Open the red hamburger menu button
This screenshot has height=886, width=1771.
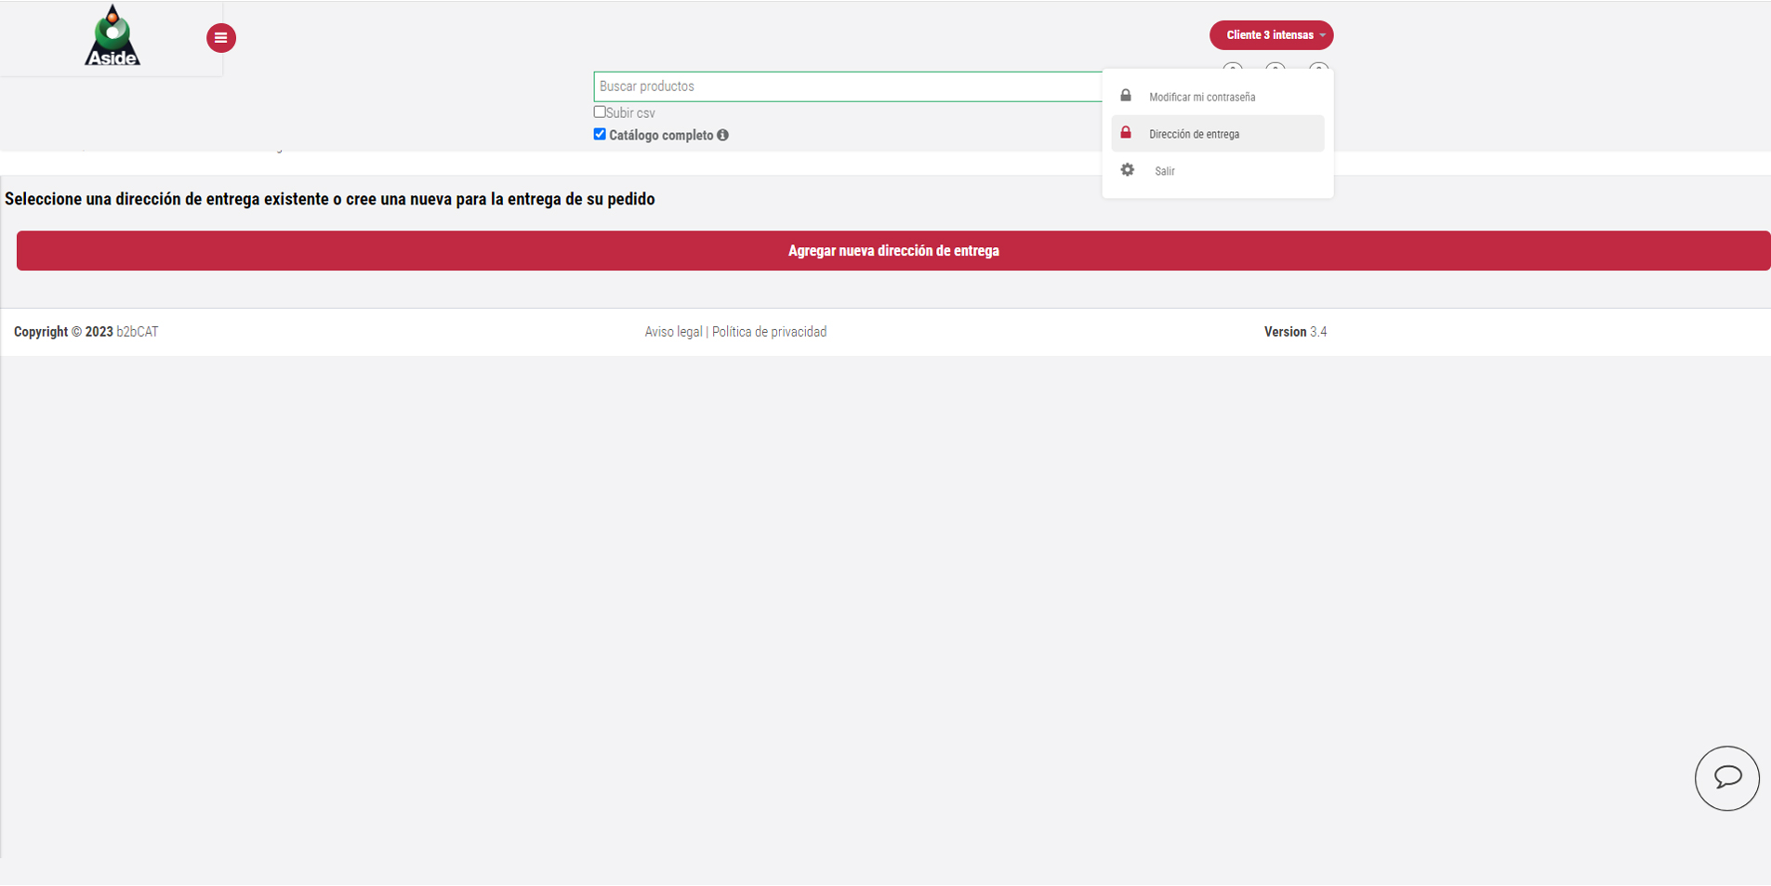[220, 38]
